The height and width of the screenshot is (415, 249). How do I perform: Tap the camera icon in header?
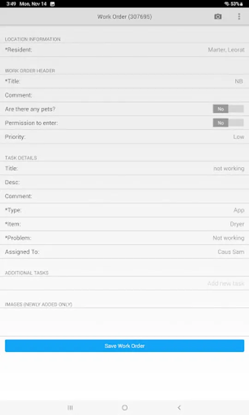click(218, 17)
